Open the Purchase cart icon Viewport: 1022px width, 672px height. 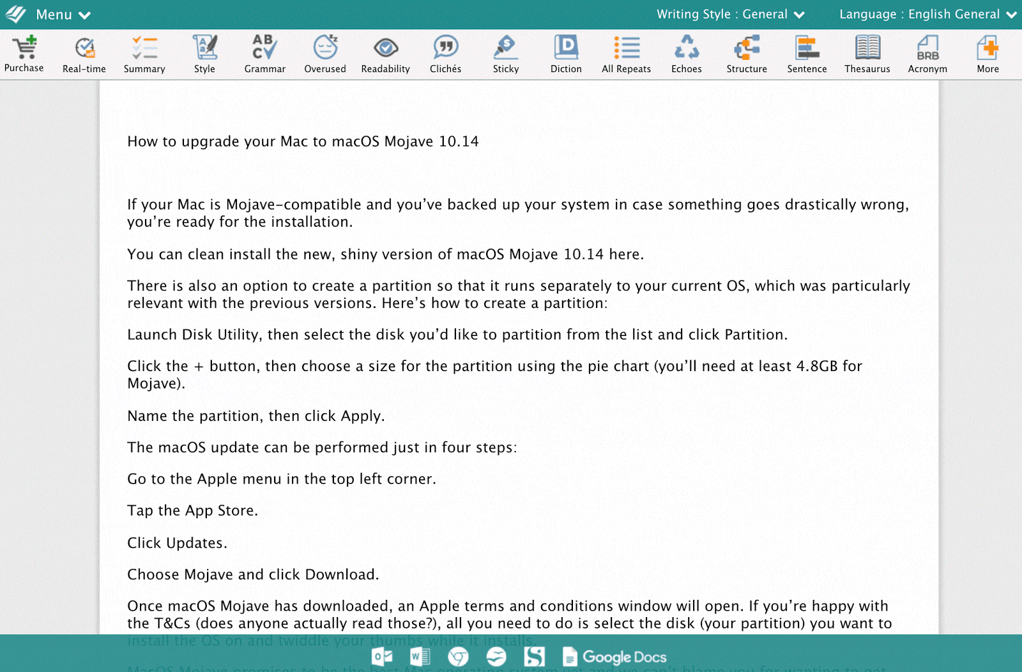pos(24,54)
